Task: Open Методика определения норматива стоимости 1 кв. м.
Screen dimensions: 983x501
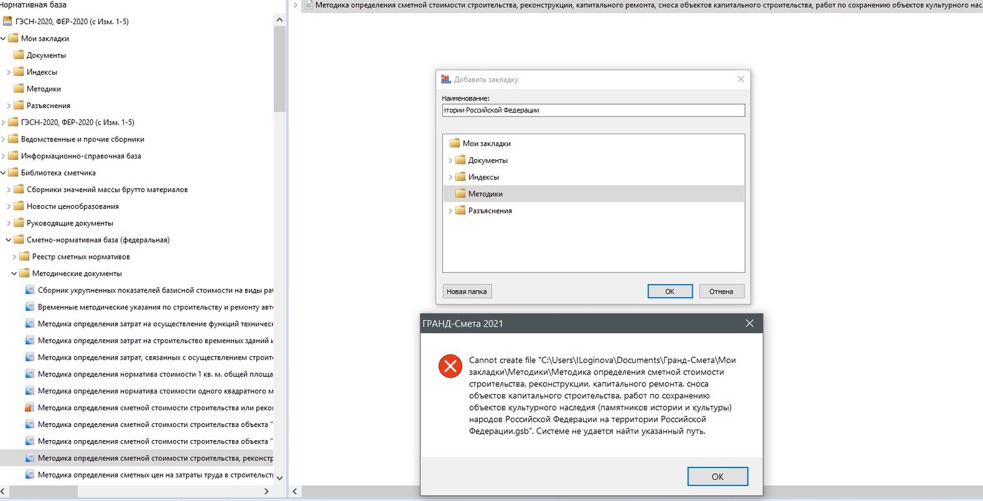Action: [x=156, y=374]
